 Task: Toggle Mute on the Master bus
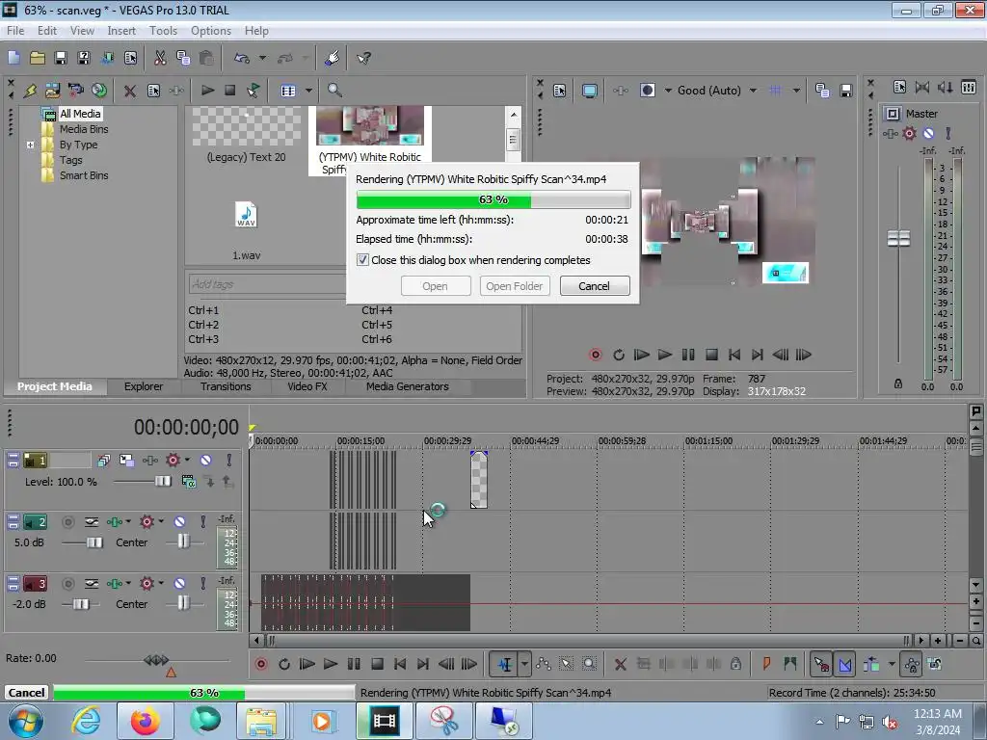point(928,133)
